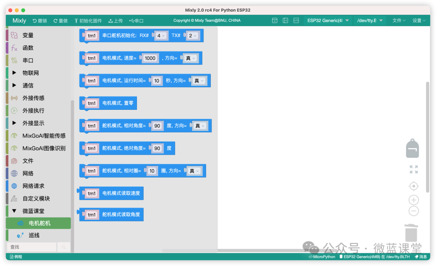Click the vertical workspace scrollbar

coord(428,137)
